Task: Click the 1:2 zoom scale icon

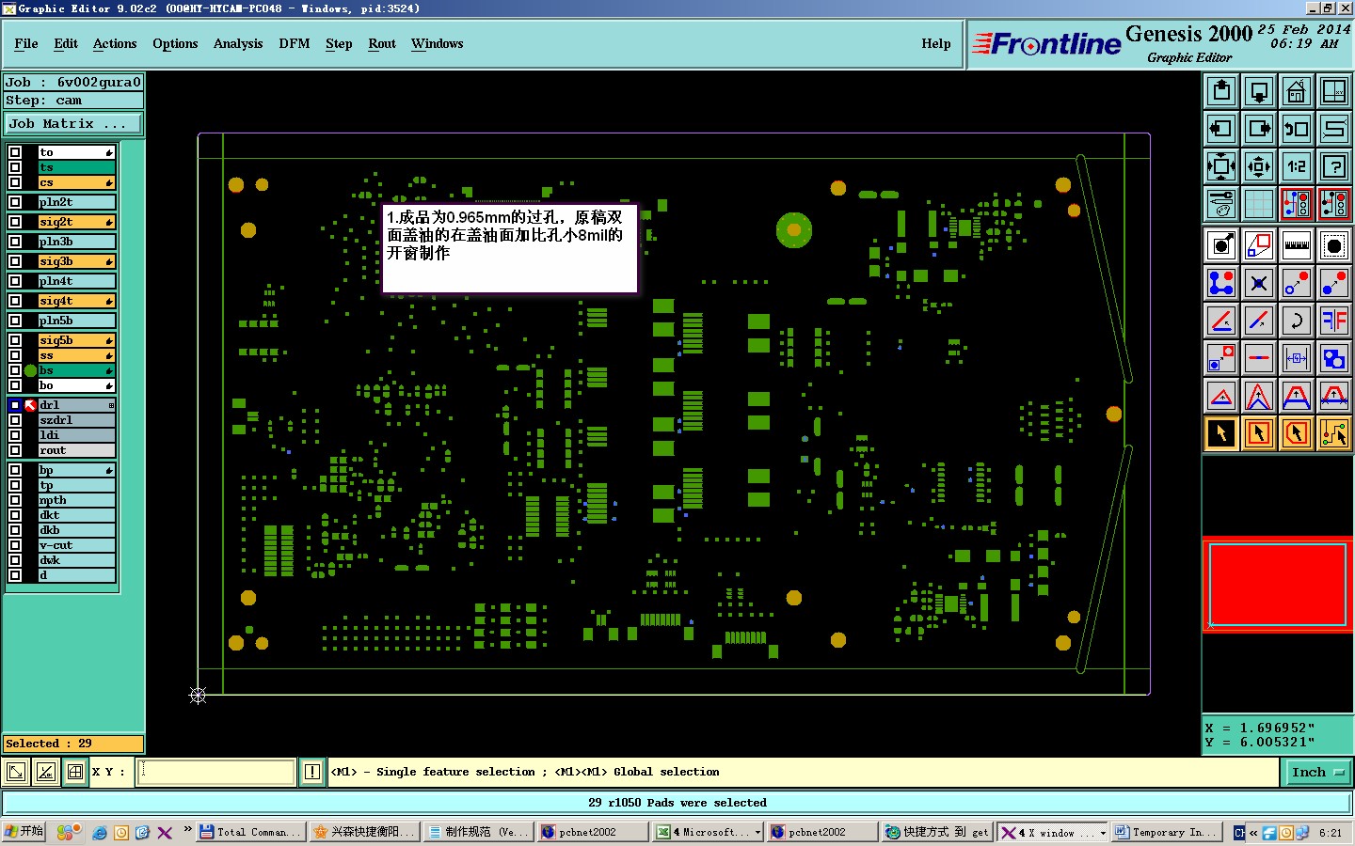Action: [1297, 166]
